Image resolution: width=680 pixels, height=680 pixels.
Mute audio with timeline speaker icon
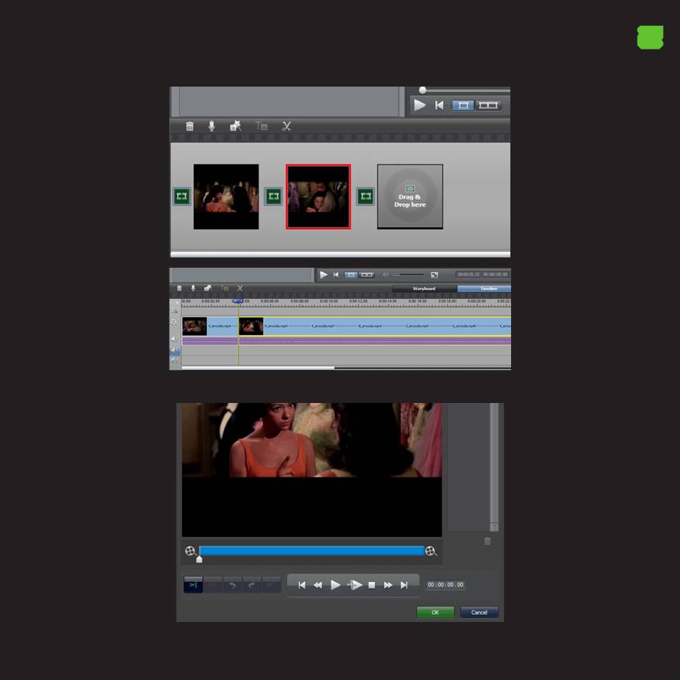click(385, 275)
